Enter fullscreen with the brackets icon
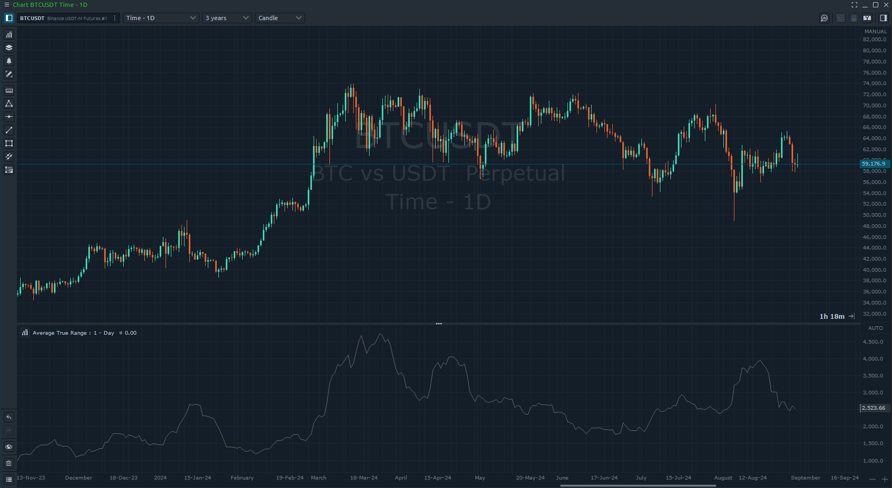This screenshot has height=488, width=892. (x=854, y=5)
